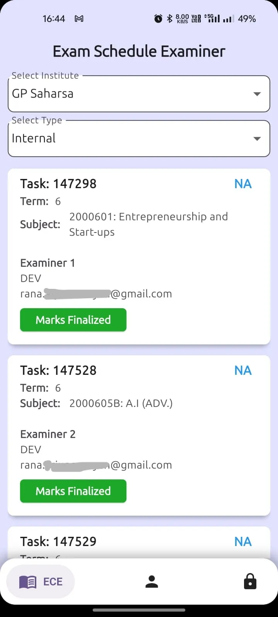Viewport: 278px width, 617px height.
Task: Tap the lock icon in the bottom bar
Action: pyautogui.click(x=250, y=581)
